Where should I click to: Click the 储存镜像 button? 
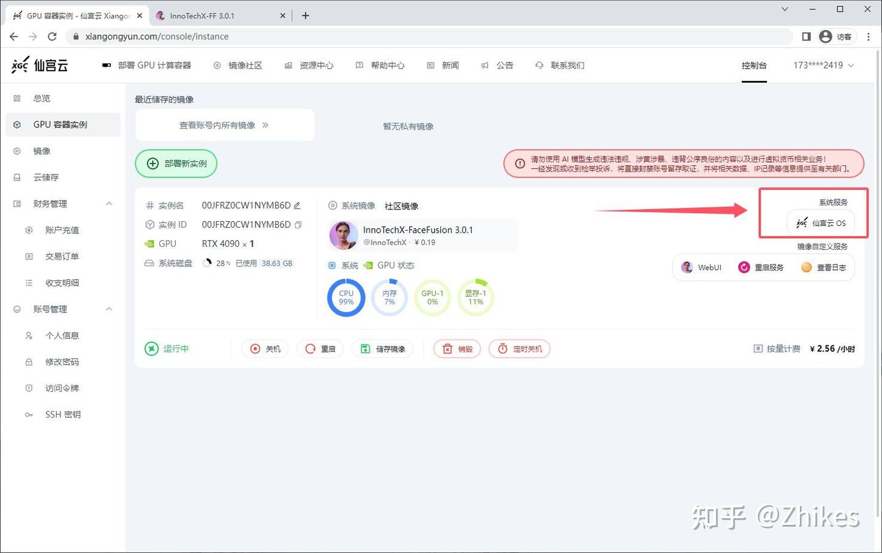coord(383,348)
